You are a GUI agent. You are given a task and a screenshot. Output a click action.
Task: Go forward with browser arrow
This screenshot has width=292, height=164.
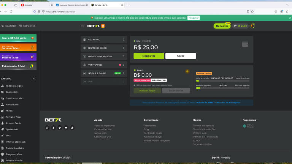(x=6, y=11)
